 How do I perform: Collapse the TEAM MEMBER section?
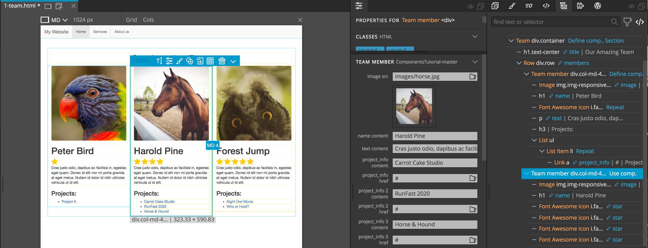click(475, 62)
